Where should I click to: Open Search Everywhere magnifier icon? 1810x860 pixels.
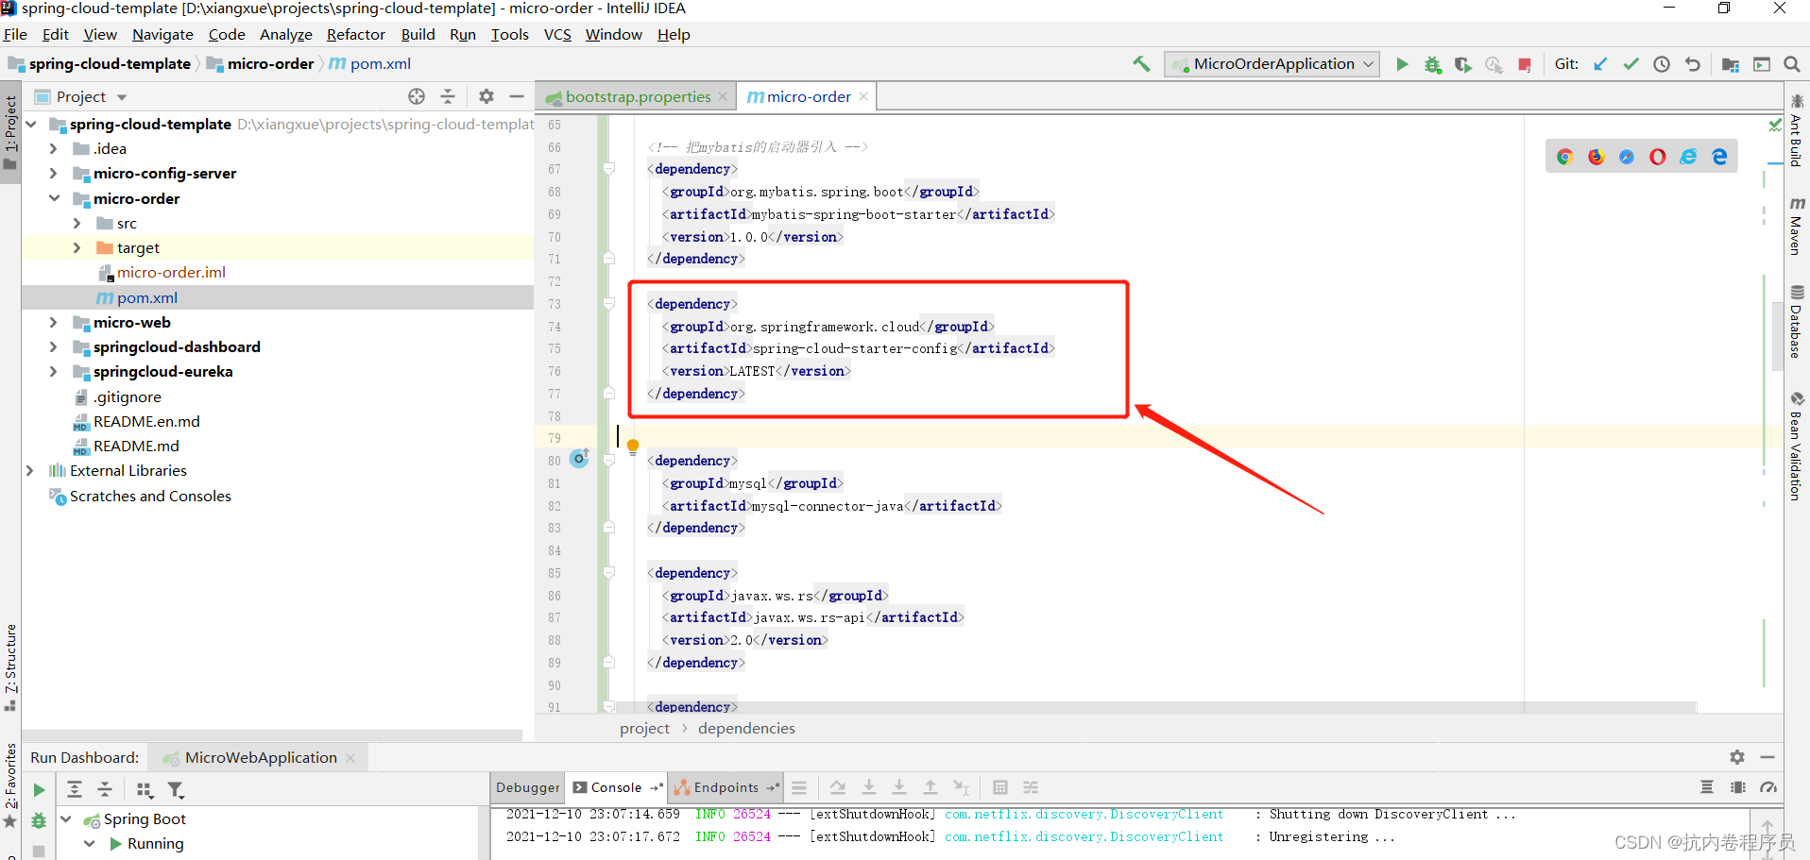pyautogui.click(x=1792, y=64)
